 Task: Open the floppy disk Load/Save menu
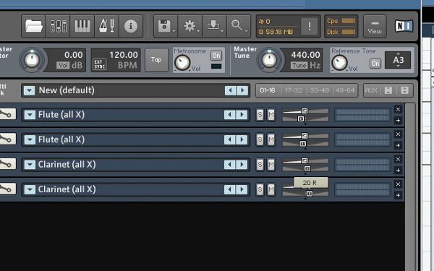pos(166,26)
